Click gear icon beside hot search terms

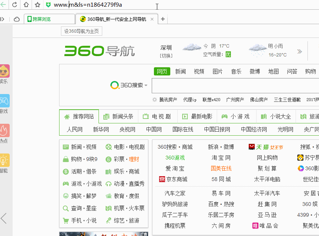(x=155, y=100)
